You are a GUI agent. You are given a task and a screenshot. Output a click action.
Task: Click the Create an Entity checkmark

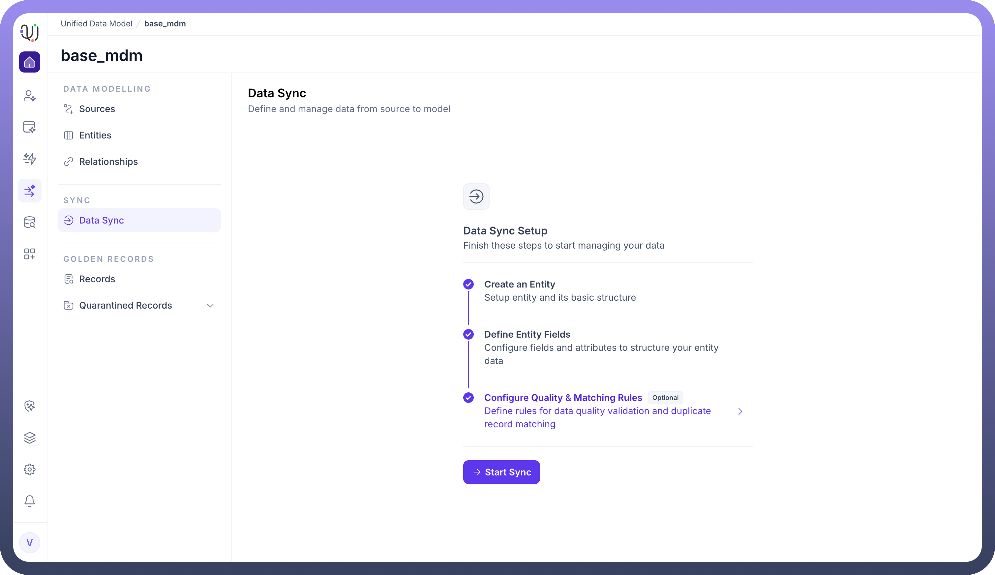(x=468, y=284)
